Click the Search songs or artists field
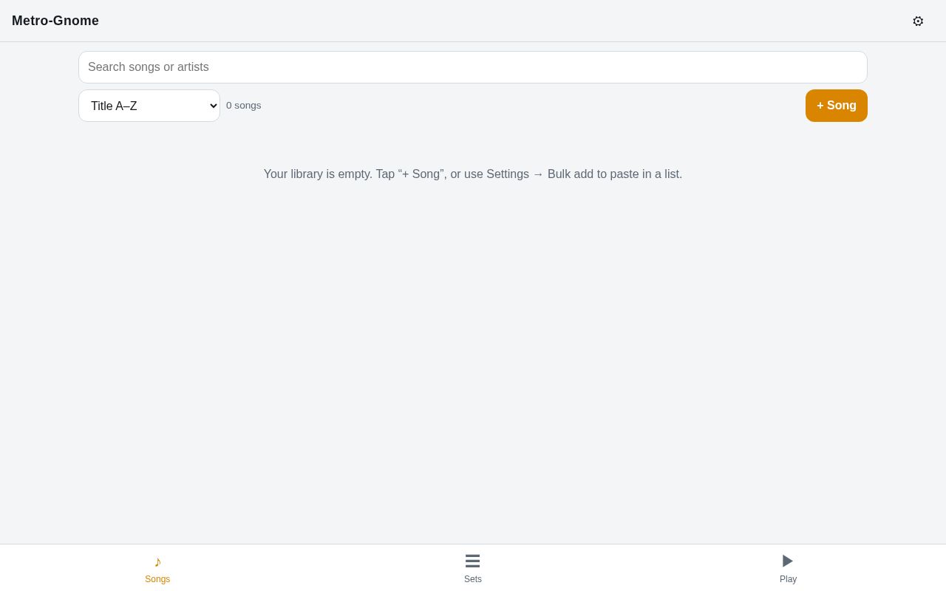Viewport: 946px width, 591px height. (x=473, y=67)
